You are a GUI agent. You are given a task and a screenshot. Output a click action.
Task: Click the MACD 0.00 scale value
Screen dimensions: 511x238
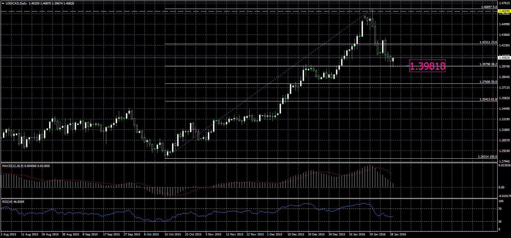tap(501, 187)
